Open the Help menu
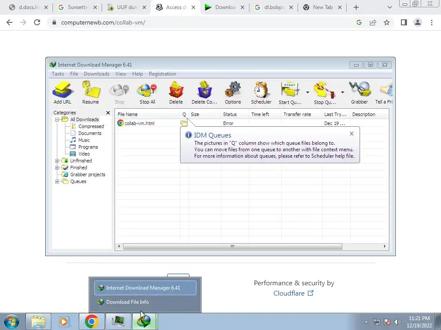This screenshot has width=441, height=330. click(137, 74)
